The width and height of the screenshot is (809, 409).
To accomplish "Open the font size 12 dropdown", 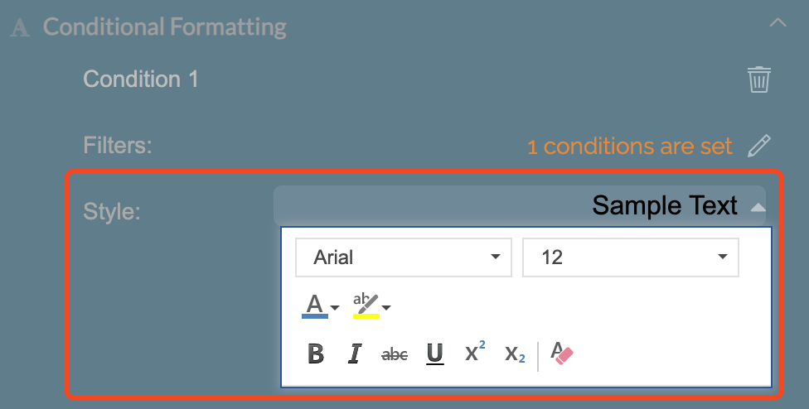I will pyautogui.click(x=630, y=257).
